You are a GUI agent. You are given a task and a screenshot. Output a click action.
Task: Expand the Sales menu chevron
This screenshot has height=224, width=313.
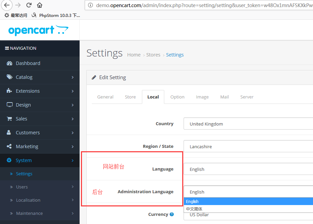72,119
